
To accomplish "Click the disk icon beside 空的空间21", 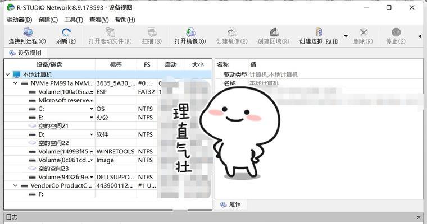I will click(x=32, y=126).
